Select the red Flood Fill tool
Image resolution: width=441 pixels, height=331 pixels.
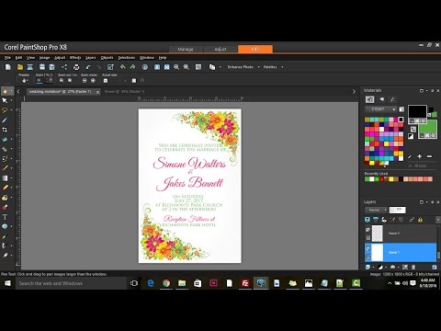[5, 207]
